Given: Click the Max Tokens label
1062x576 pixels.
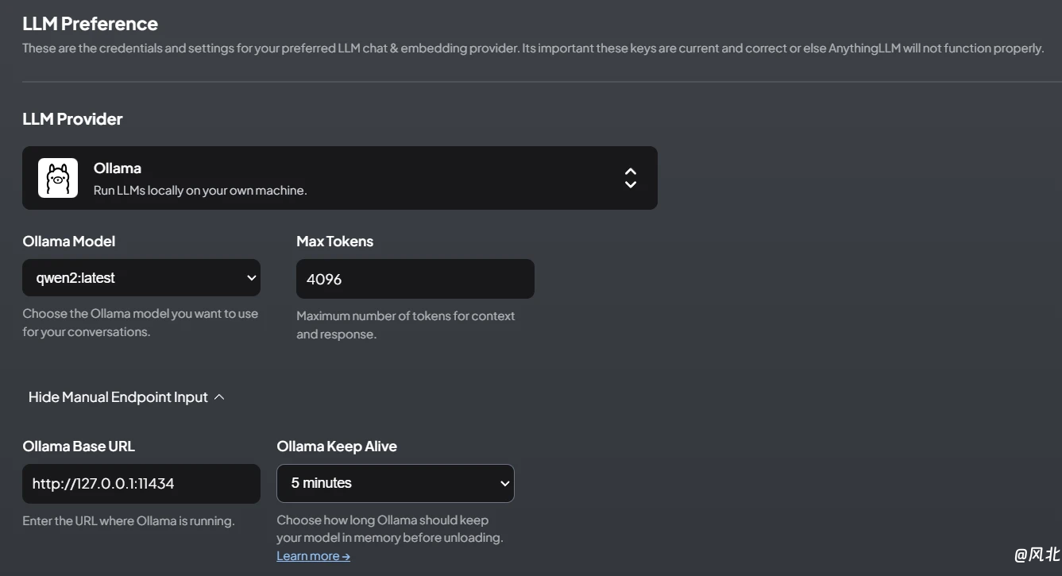Looking at the screenshot, I should [x=334, y=241].
